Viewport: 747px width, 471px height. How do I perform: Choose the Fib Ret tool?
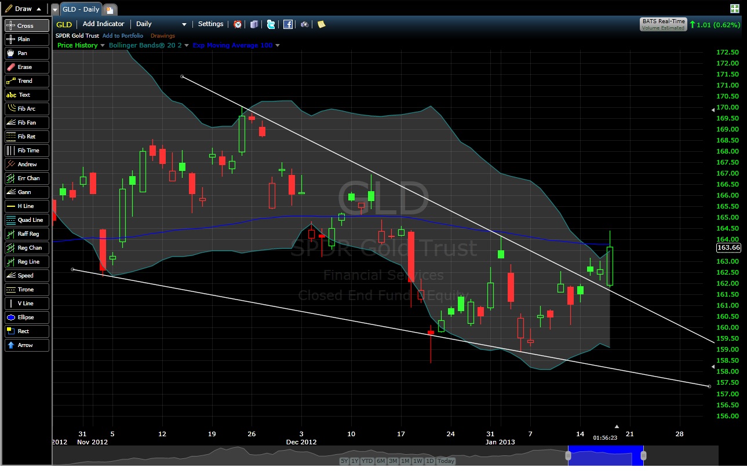coord(27,137)
